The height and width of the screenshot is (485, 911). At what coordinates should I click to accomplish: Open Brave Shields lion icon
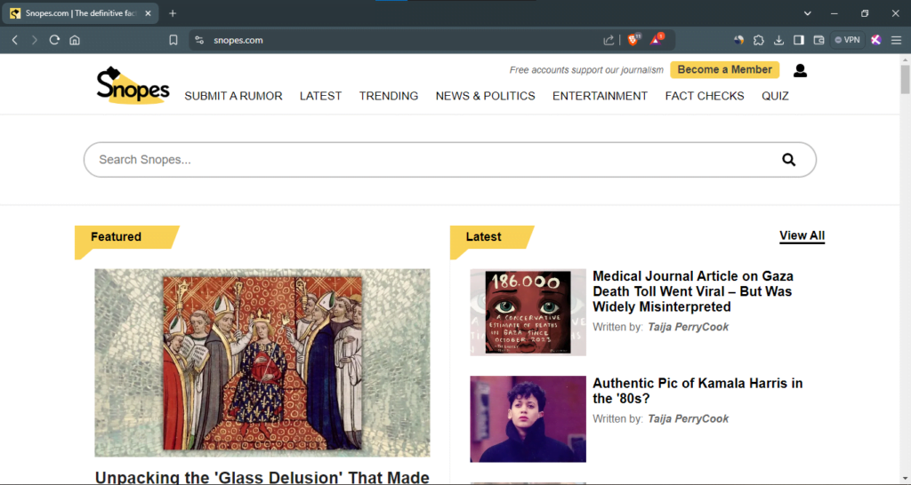coord(633,39)
